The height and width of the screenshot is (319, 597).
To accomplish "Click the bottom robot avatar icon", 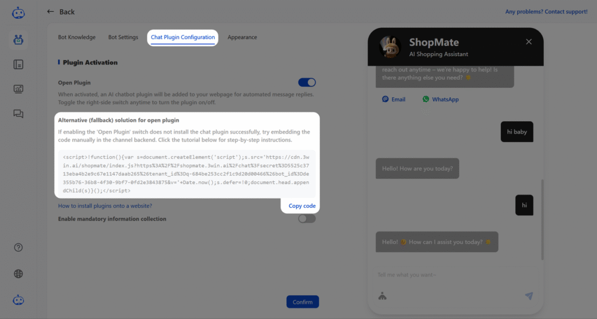I will 18,300.
